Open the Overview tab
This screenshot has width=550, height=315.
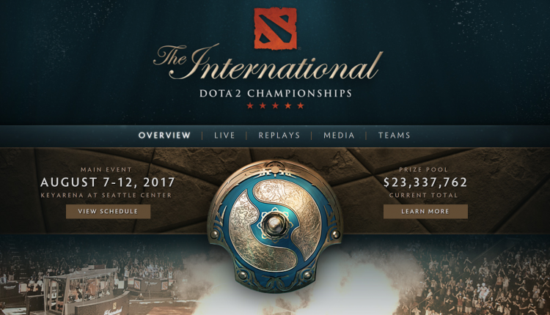[164, 136]
